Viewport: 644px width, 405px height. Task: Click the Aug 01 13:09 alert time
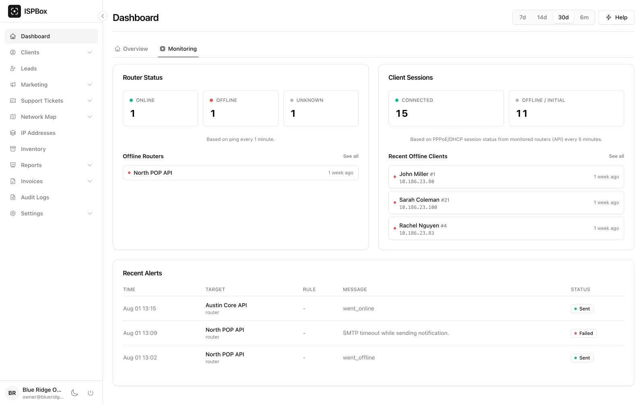140,333
